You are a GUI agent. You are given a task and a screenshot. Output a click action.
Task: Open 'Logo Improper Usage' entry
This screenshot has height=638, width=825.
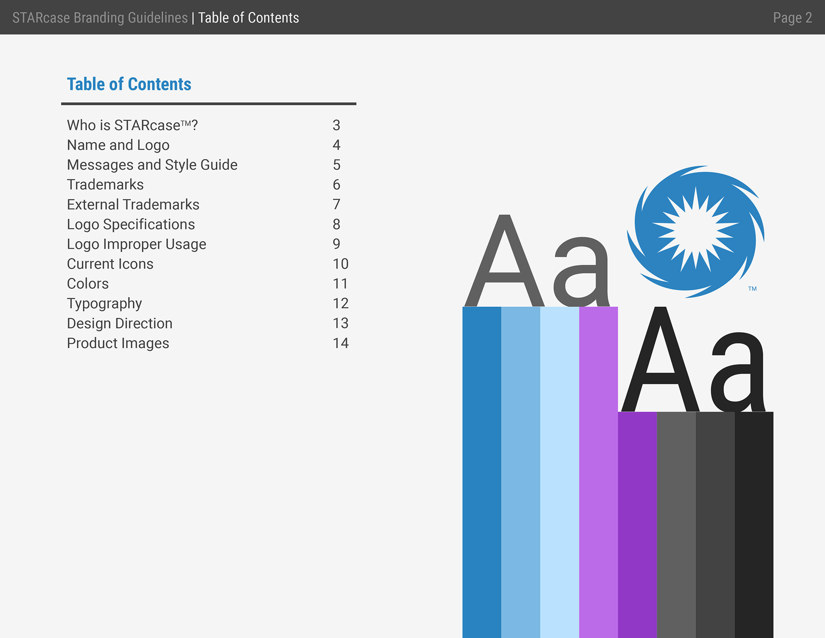pyautogui.click(x=137, y=244)
